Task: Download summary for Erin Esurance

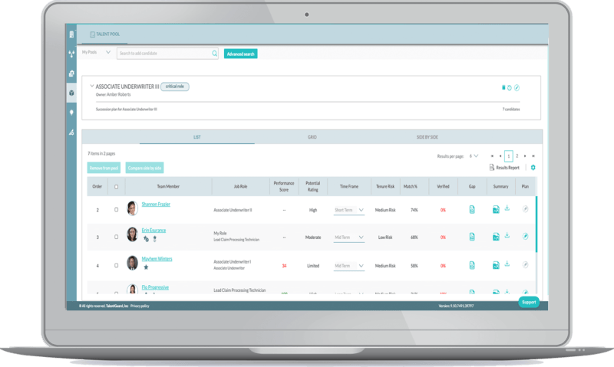Action: coord(507,235)
